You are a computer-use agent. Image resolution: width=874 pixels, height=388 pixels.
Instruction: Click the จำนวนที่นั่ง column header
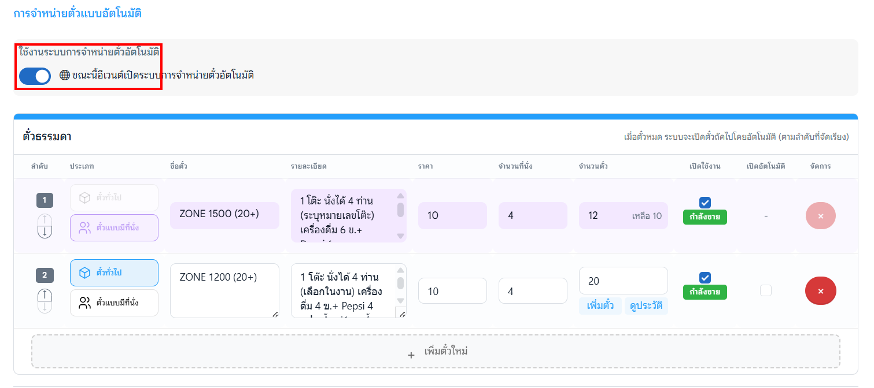click(515, 166)
